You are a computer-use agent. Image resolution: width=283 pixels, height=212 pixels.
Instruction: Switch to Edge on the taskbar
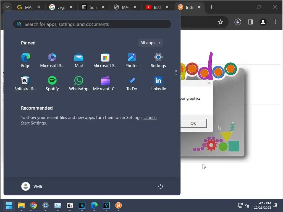pyautogui.click(x=94, y=205)
